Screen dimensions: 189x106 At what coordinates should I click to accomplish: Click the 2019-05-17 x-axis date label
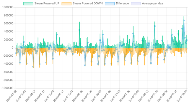click(x=58, y=96)
